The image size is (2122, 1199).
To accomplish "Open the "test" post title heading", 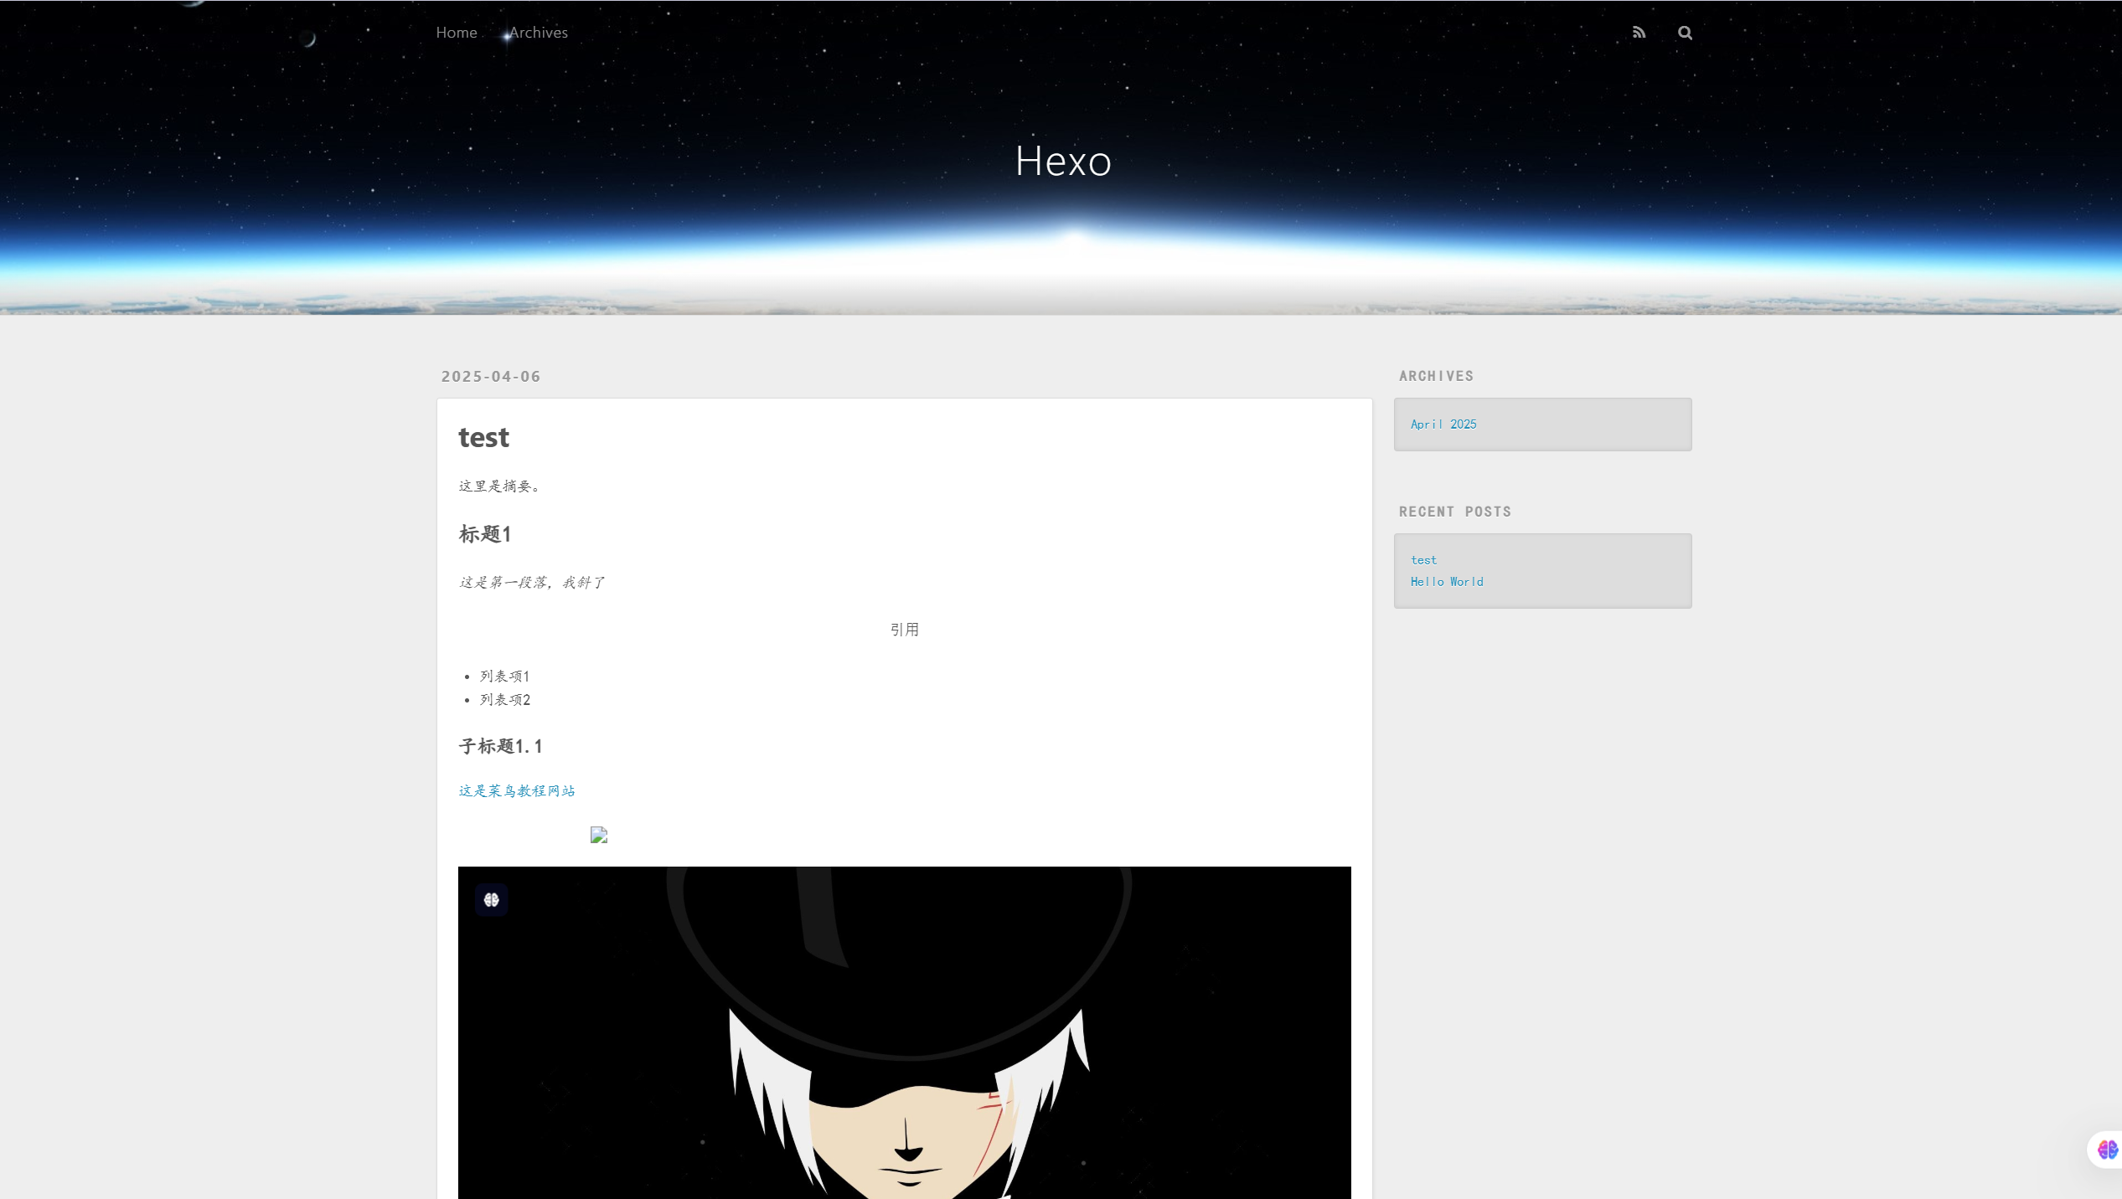I will point(483,437).
